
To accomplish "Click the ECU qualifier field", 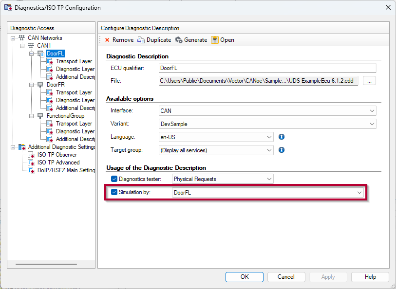I will pos(267,68).
